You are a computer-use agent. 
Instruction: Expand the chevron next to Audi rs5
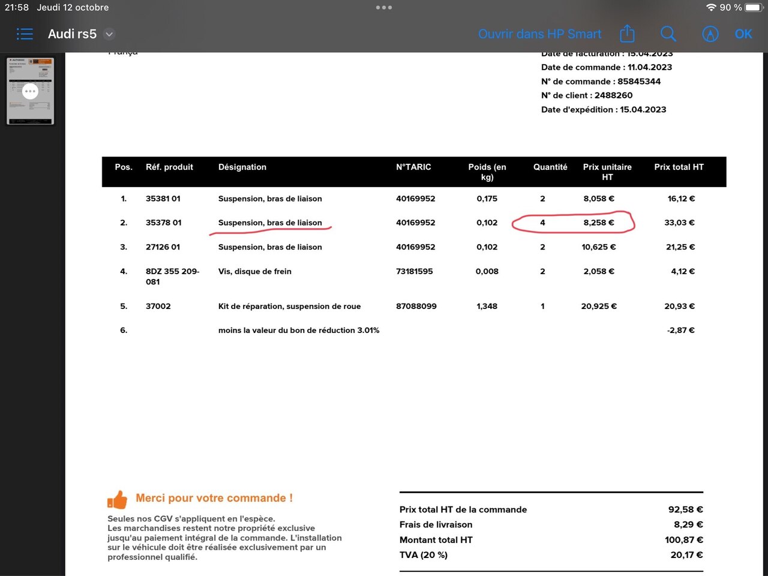click(109, 34)
